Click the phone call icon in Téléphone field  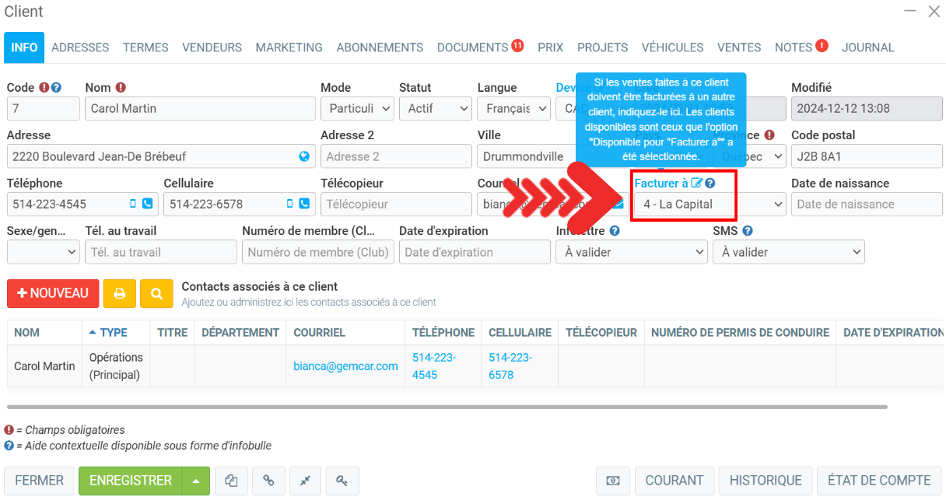point(147,204)
